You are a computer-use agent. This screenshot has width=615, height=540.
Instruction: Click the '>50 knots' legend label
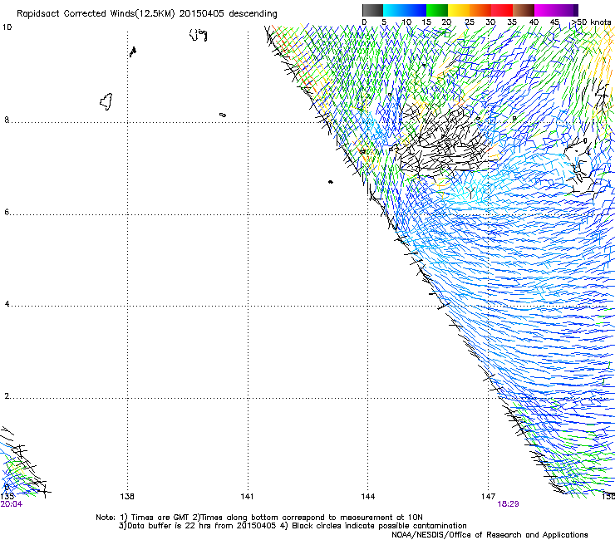pos(591,22)
